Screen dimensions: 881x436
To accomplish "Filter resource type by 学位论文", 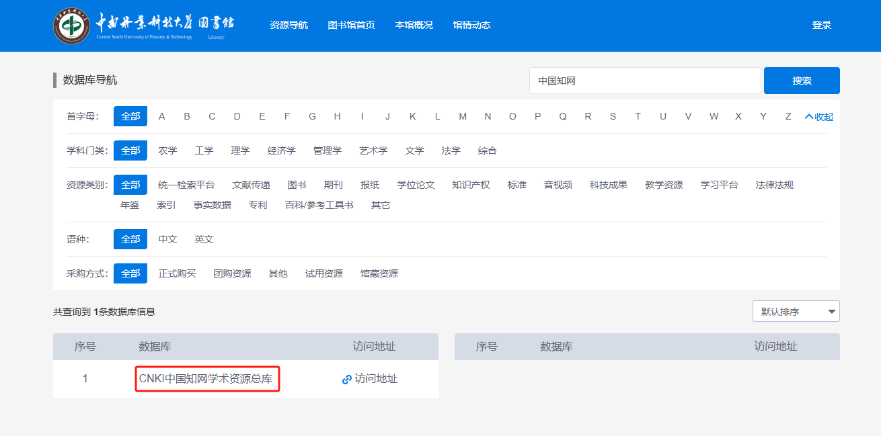I will click(x=416, y=185).
